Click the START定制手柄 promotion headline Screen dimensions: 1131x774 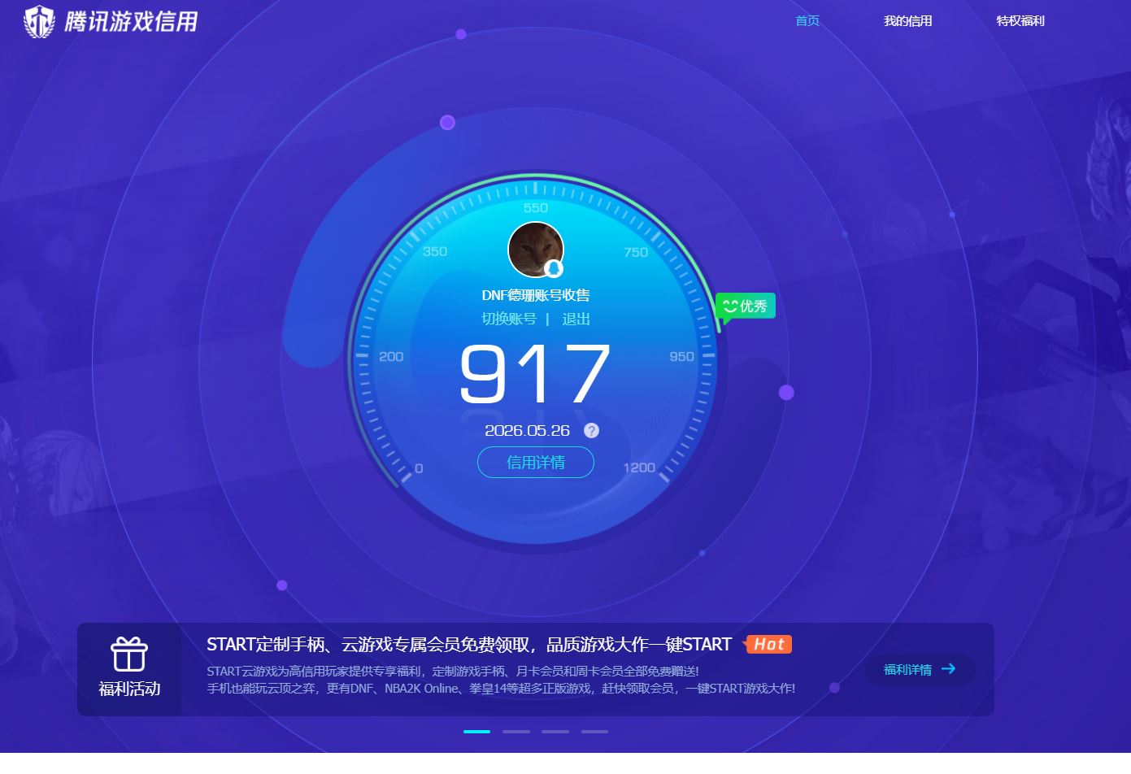(x=469, y=645)
